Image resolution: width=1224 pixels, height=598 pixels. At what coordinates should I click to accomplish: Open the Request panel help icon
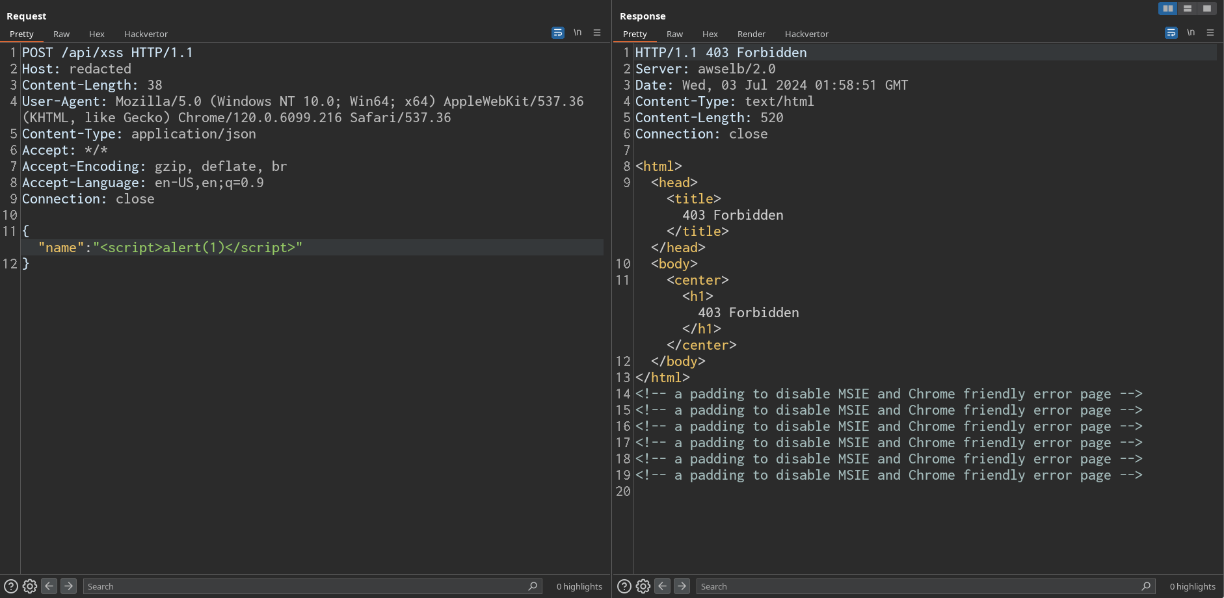pos(11,586)
